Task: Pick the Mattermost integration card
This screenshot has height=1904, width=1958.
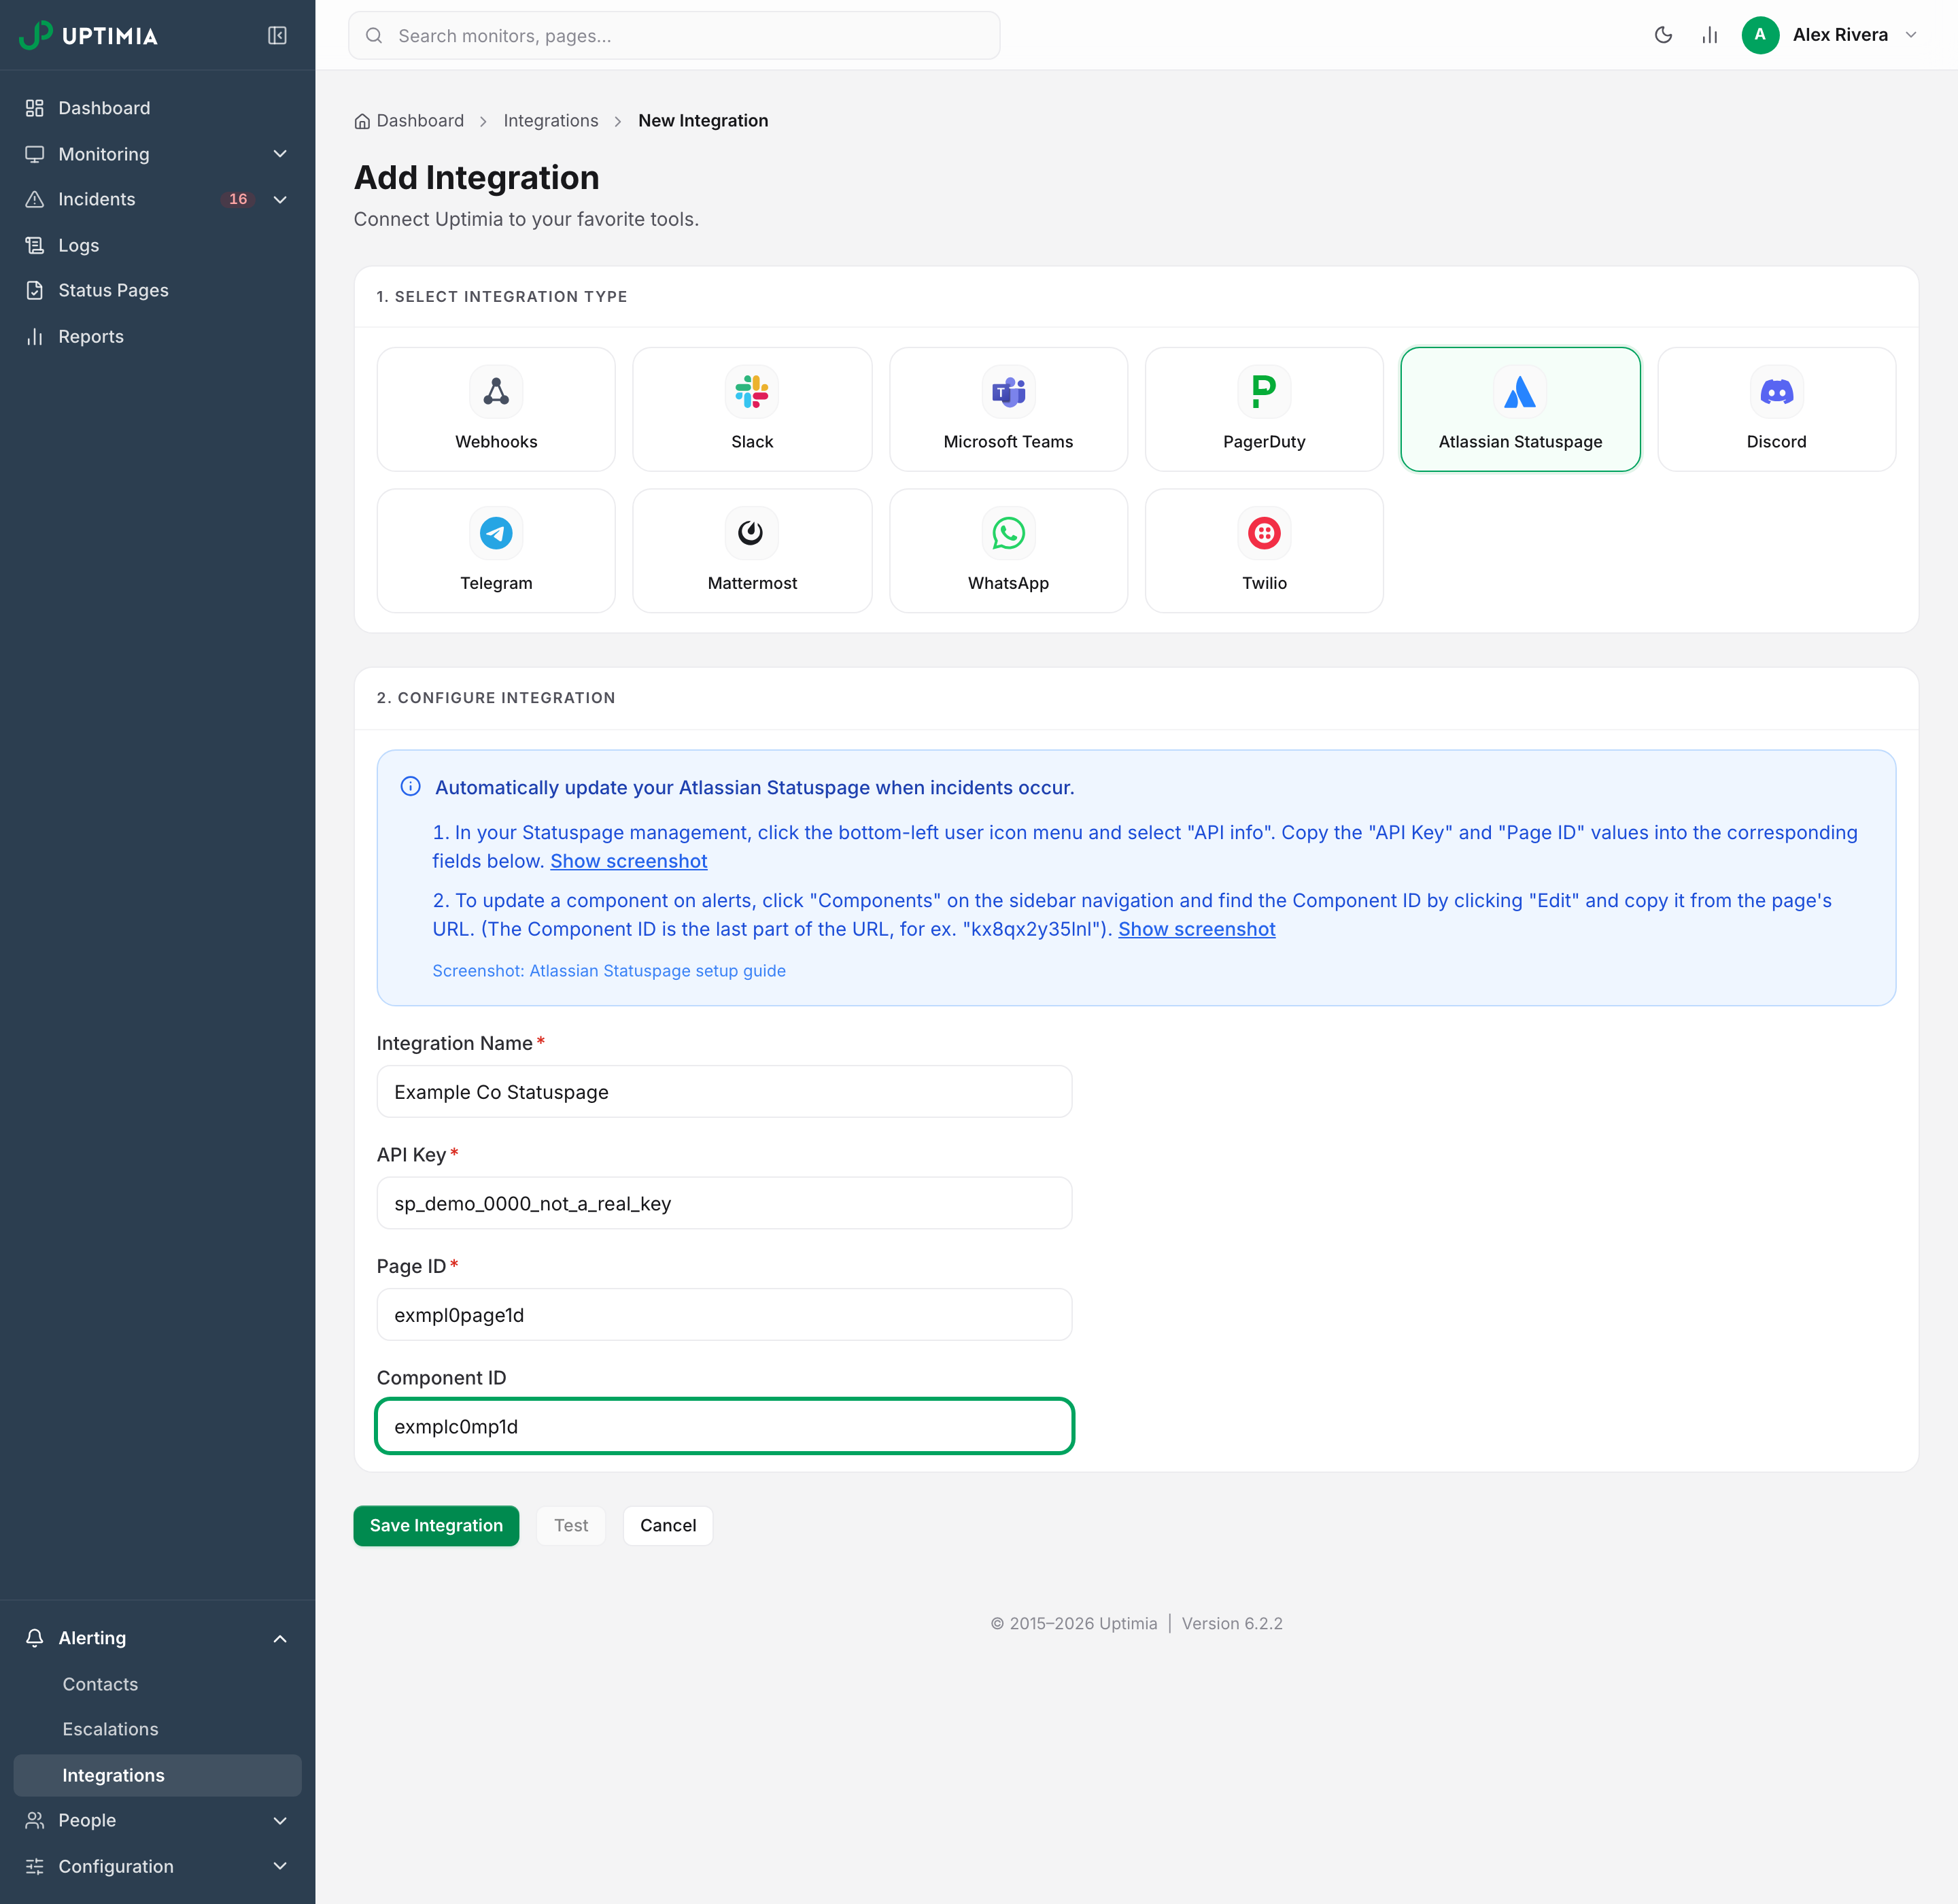Action: pos(752,550)
